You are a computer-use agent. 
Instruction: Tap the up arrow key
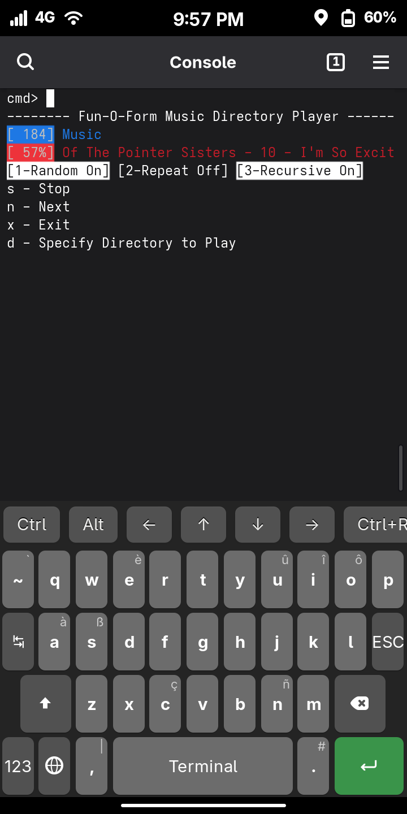(203, 525)
